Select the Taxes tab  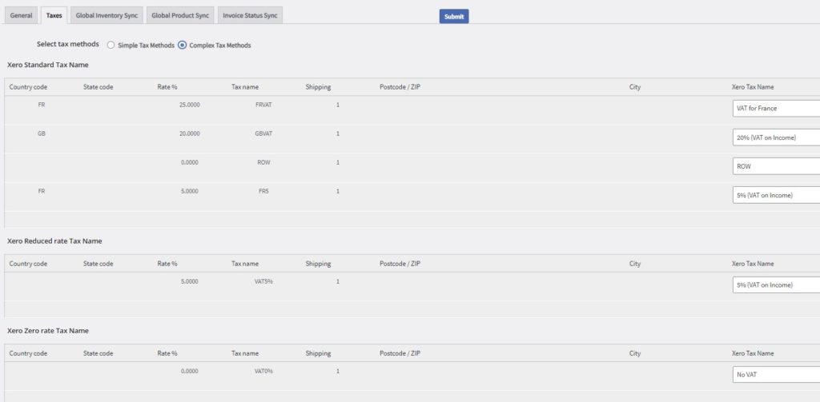(x=54, y=16)
